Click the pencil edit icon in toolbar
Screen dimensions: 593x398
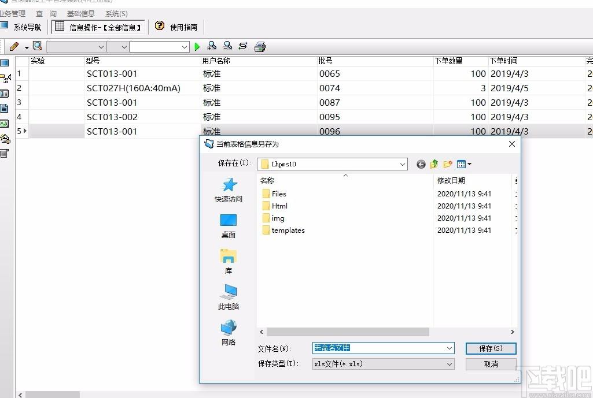[x=14, y=46]
